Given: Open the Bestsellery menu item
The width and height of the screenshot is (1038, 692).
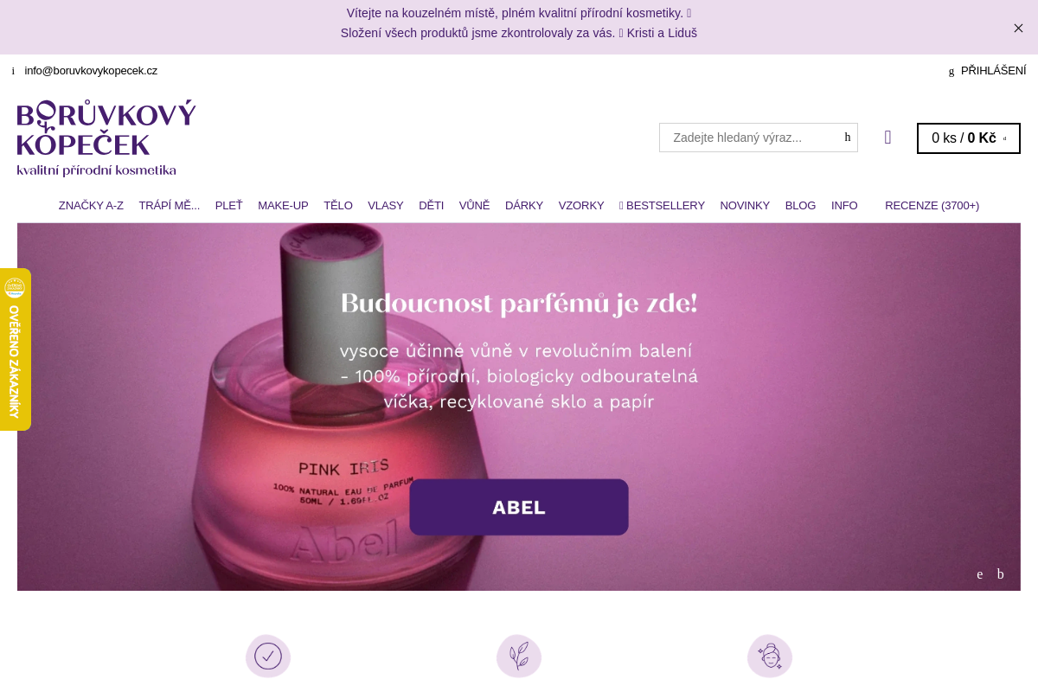Looking at the screenshot, I should (x=662, y=206).
